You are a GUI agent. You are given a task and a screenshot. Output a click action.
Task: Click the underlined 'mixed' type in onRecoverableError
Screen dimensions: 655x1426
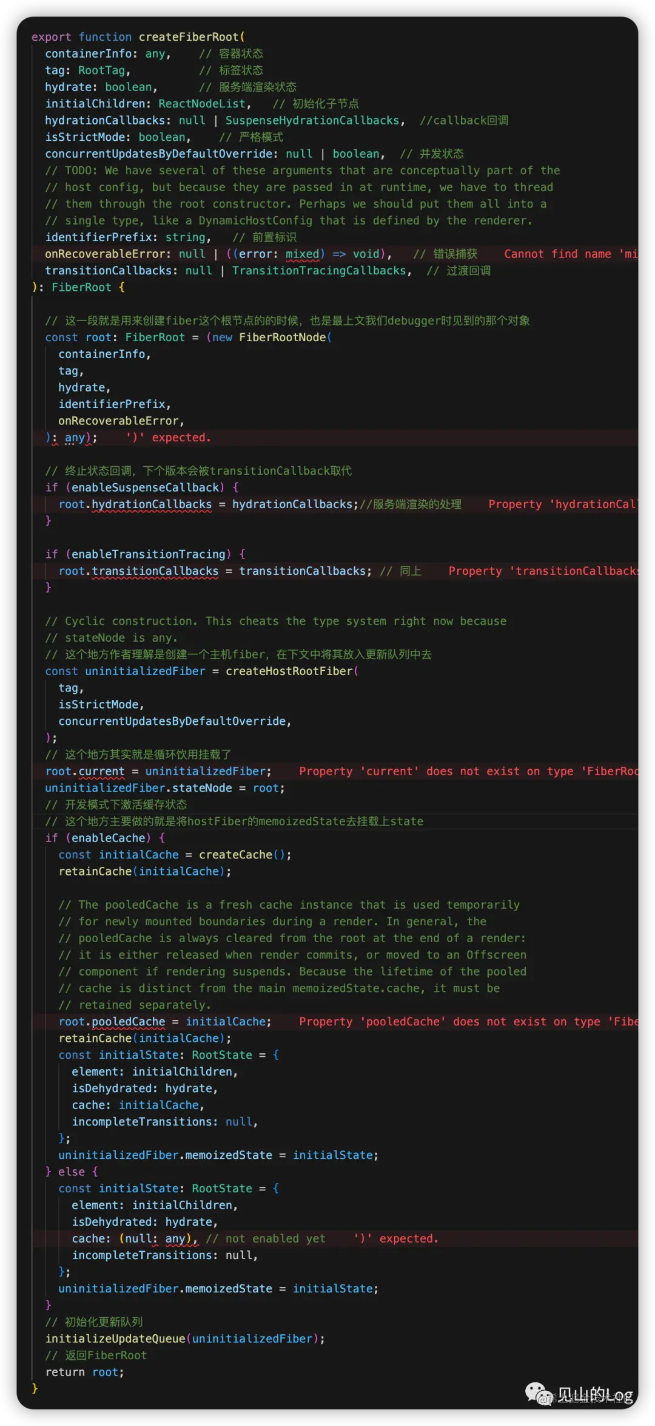tap(303, 254)
